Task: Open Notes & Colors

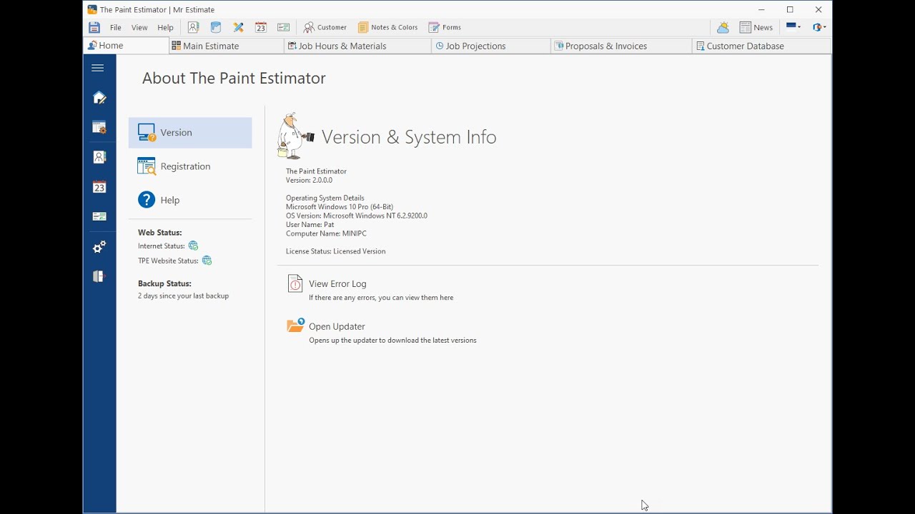Action: [x=388, y=27]
